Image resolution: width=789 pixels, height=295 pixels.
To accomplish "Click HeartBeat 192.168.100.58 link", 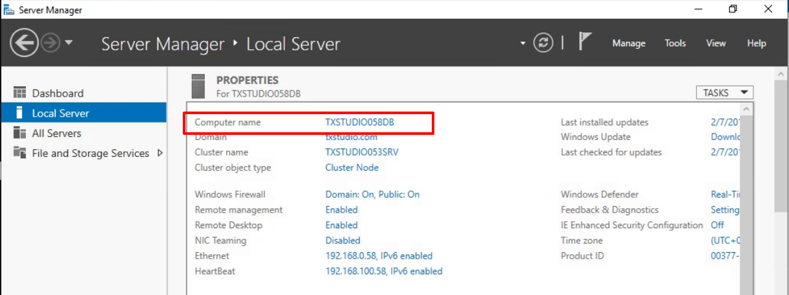I will (x=384, y=271).
